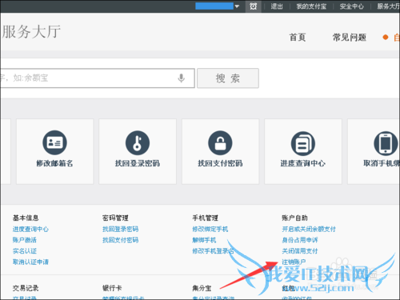This screenshot has width=400, height=300.
Task: Click the 退出 logout link
Action: [x=277, y=6]
